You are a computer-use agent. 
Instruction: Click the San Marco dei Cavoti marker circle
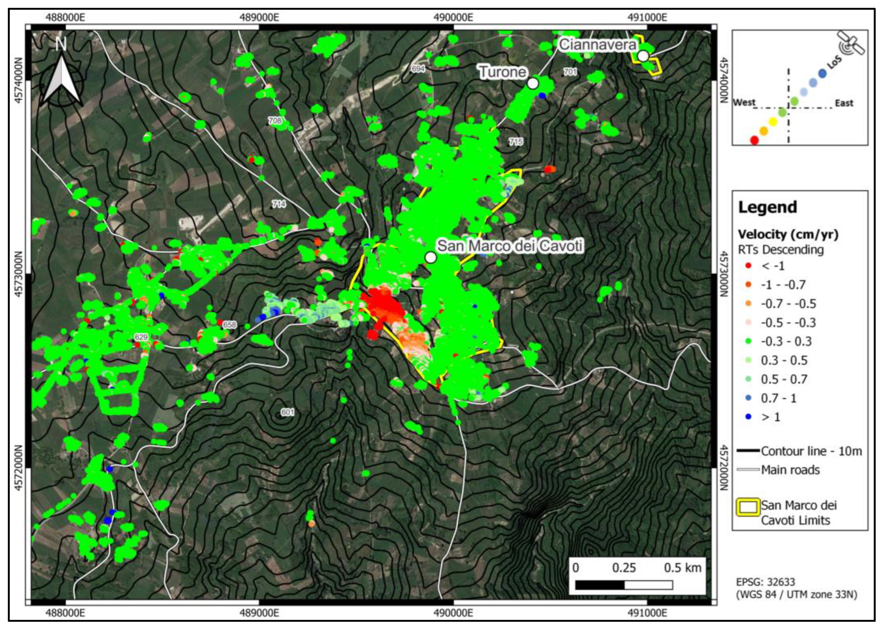[431, 257]
